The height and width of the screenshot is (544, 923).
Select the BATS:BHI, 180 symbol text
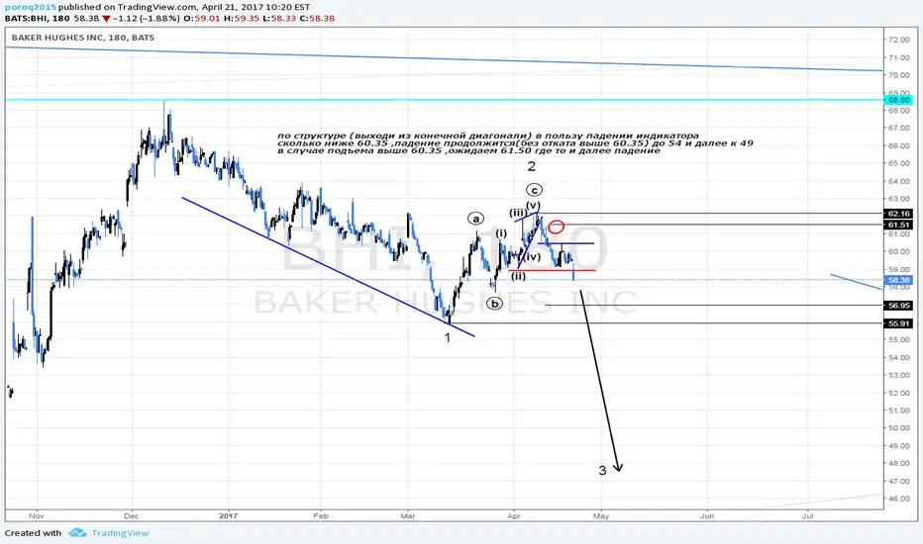37,18
